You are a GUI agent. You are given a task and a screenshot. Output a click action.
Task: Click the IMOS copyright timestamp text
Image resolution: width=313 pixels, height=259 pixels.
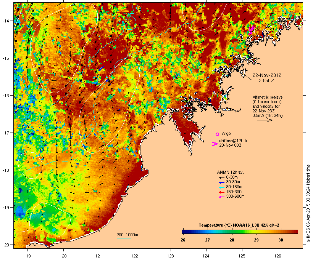tap(308, 203)
